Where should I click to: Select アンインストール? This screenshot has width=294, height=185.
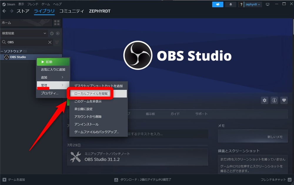pos(98,124)
